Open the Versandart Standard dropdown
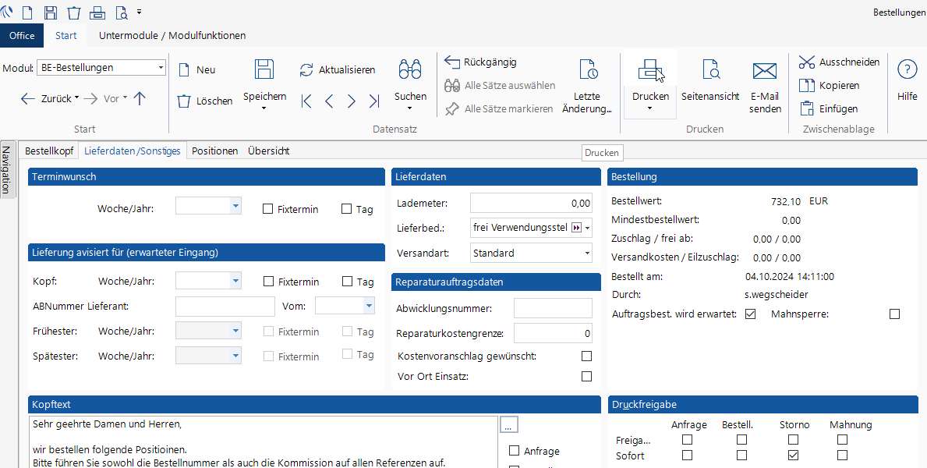927x468 pixels. coord(587,253)
